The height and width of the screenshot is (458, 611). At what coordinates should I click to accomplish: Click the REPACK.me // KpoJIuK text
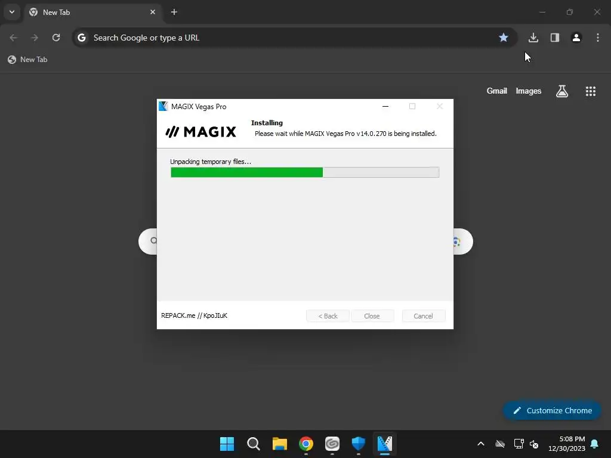pos(194,315)
